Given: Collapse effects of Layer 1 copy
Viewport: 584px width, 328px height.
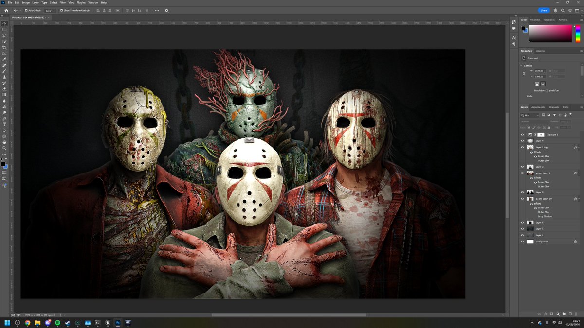Looking at the screenshot, I should point(579,147).
